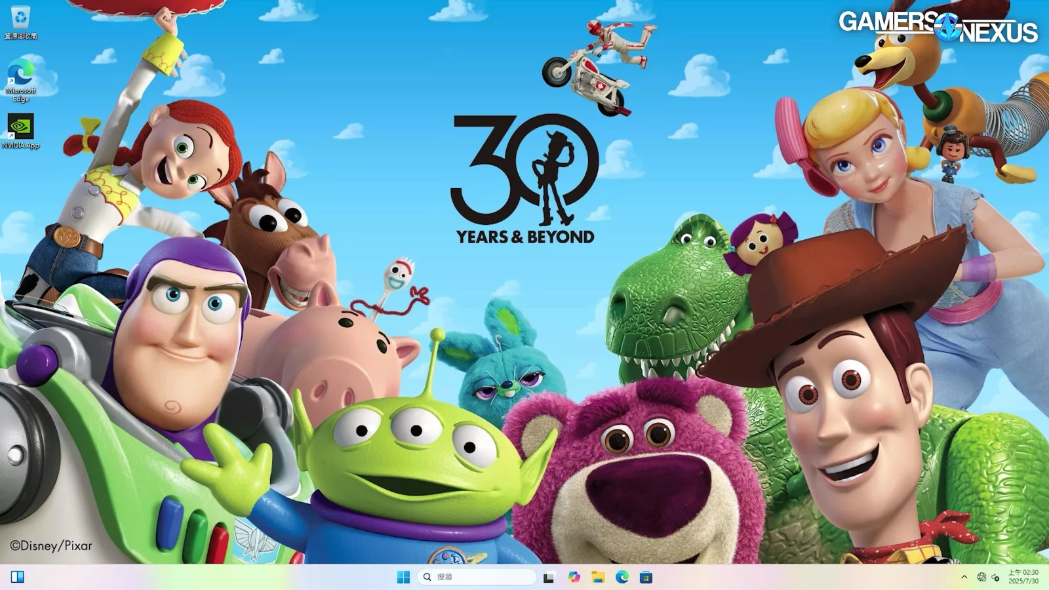This screenshot has width=1049, height=590.
Task: Open Microsoft Store from the taskbar
Action: click(x=646, y=577)
